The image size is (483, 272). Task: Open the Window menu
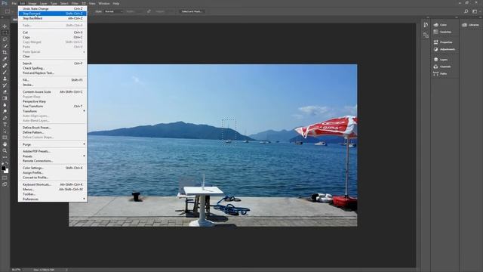pyautogui.click(x=104, y=3)
